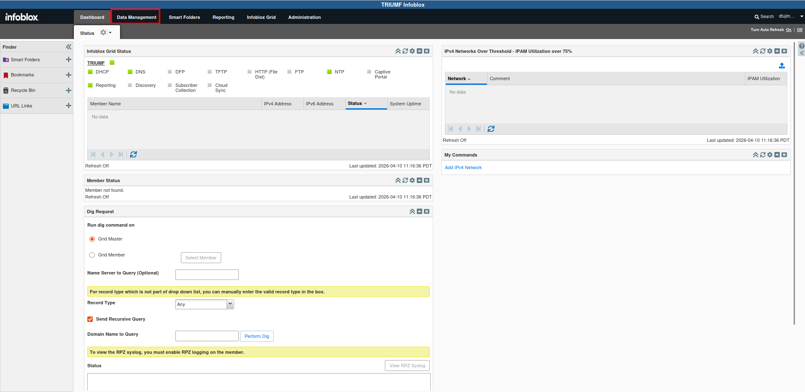The width and height of the screenshot is (805, 392).
Task: Open the Record Type dropdown
Action: (x=230, y=304)
